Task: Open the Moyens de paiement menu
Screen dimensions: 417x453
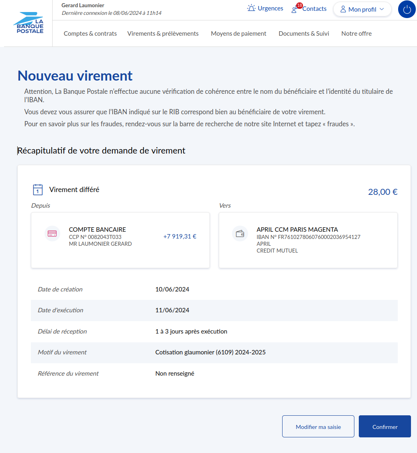Action: (x=238, y=34)
